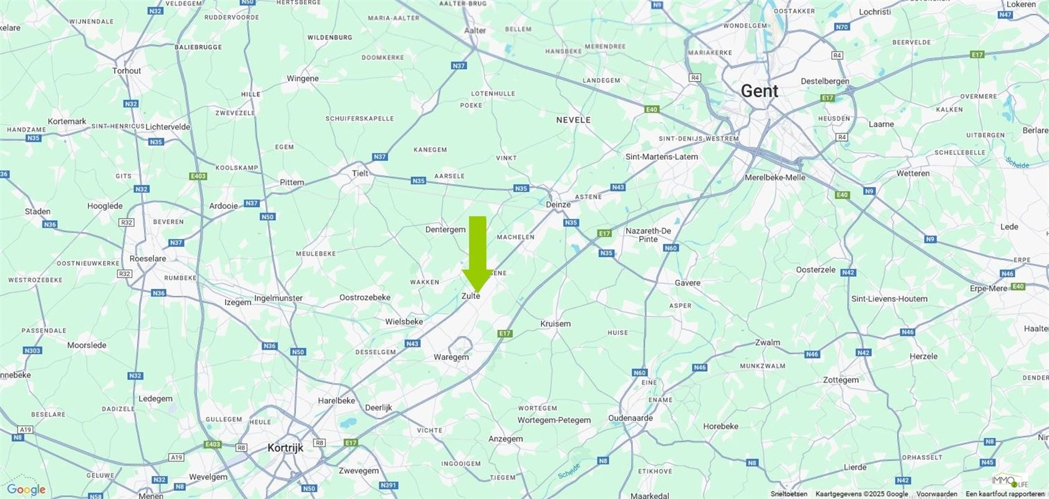Click Een kaartfout rapporteren link
1049x499 pixels.
tap(1005, 494)
